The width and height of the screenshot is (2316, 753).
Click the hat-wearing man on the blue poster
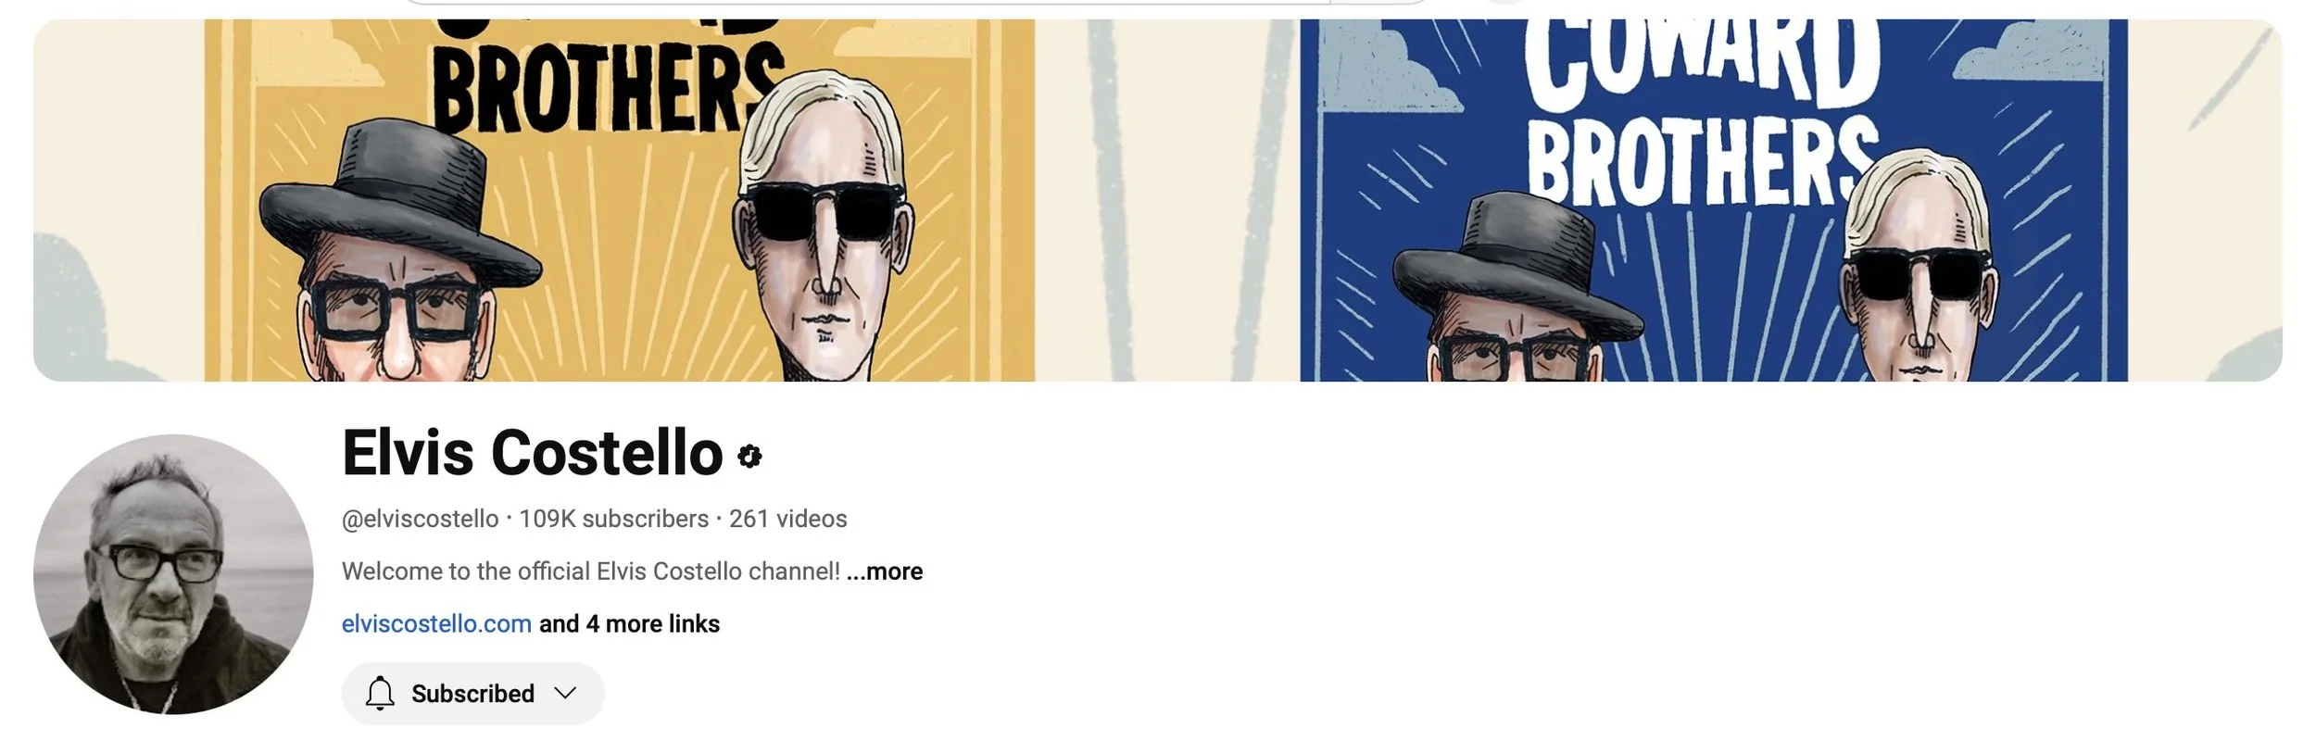1519,292
